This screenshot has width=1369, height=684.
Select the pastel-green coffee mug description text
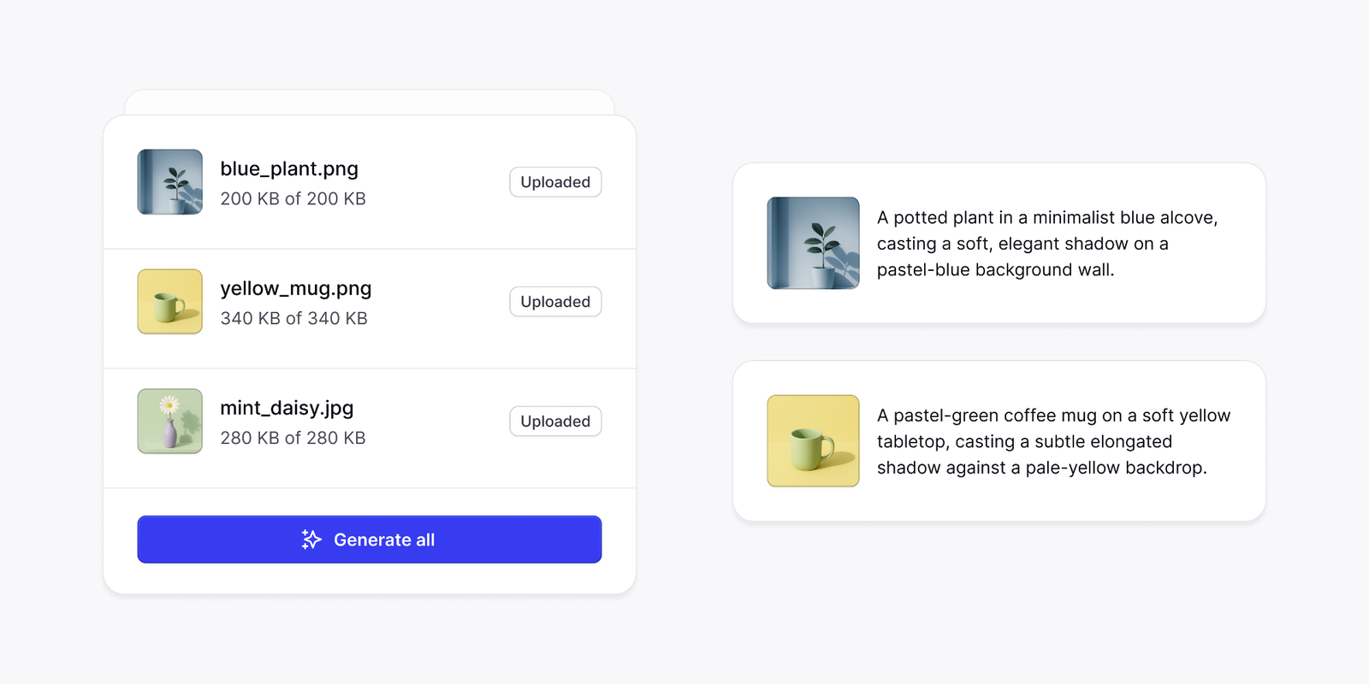pos(1053,441)
